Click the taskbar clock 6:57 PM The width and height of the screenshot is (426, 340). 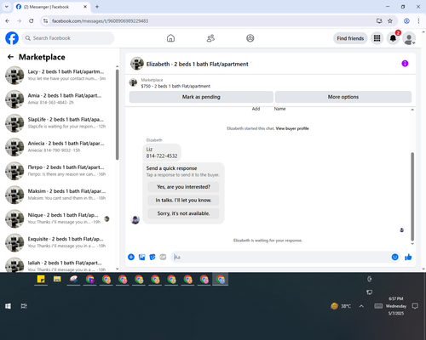pos(396,298)
